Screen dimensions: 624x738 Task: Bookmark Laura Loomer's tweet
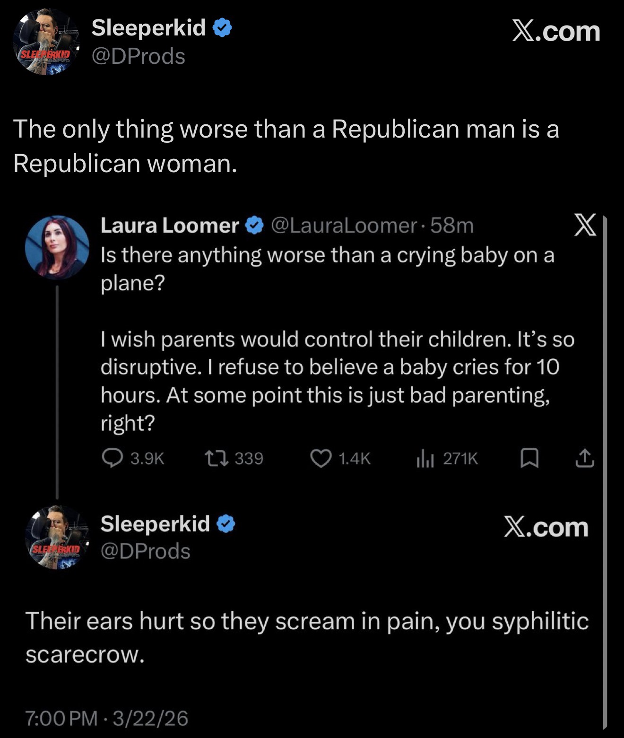pos(529,458)
